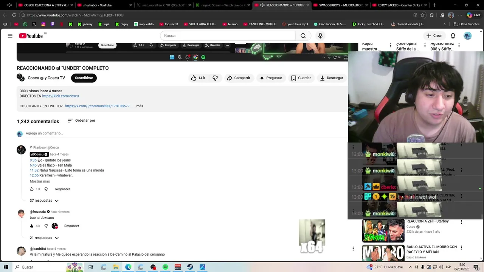Expand 37 respuestas replies

[x=44, y=201]
